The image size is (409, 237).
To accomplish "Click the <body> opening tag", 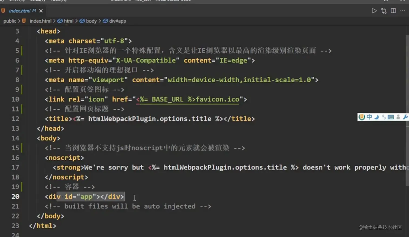I will [49, 138].
